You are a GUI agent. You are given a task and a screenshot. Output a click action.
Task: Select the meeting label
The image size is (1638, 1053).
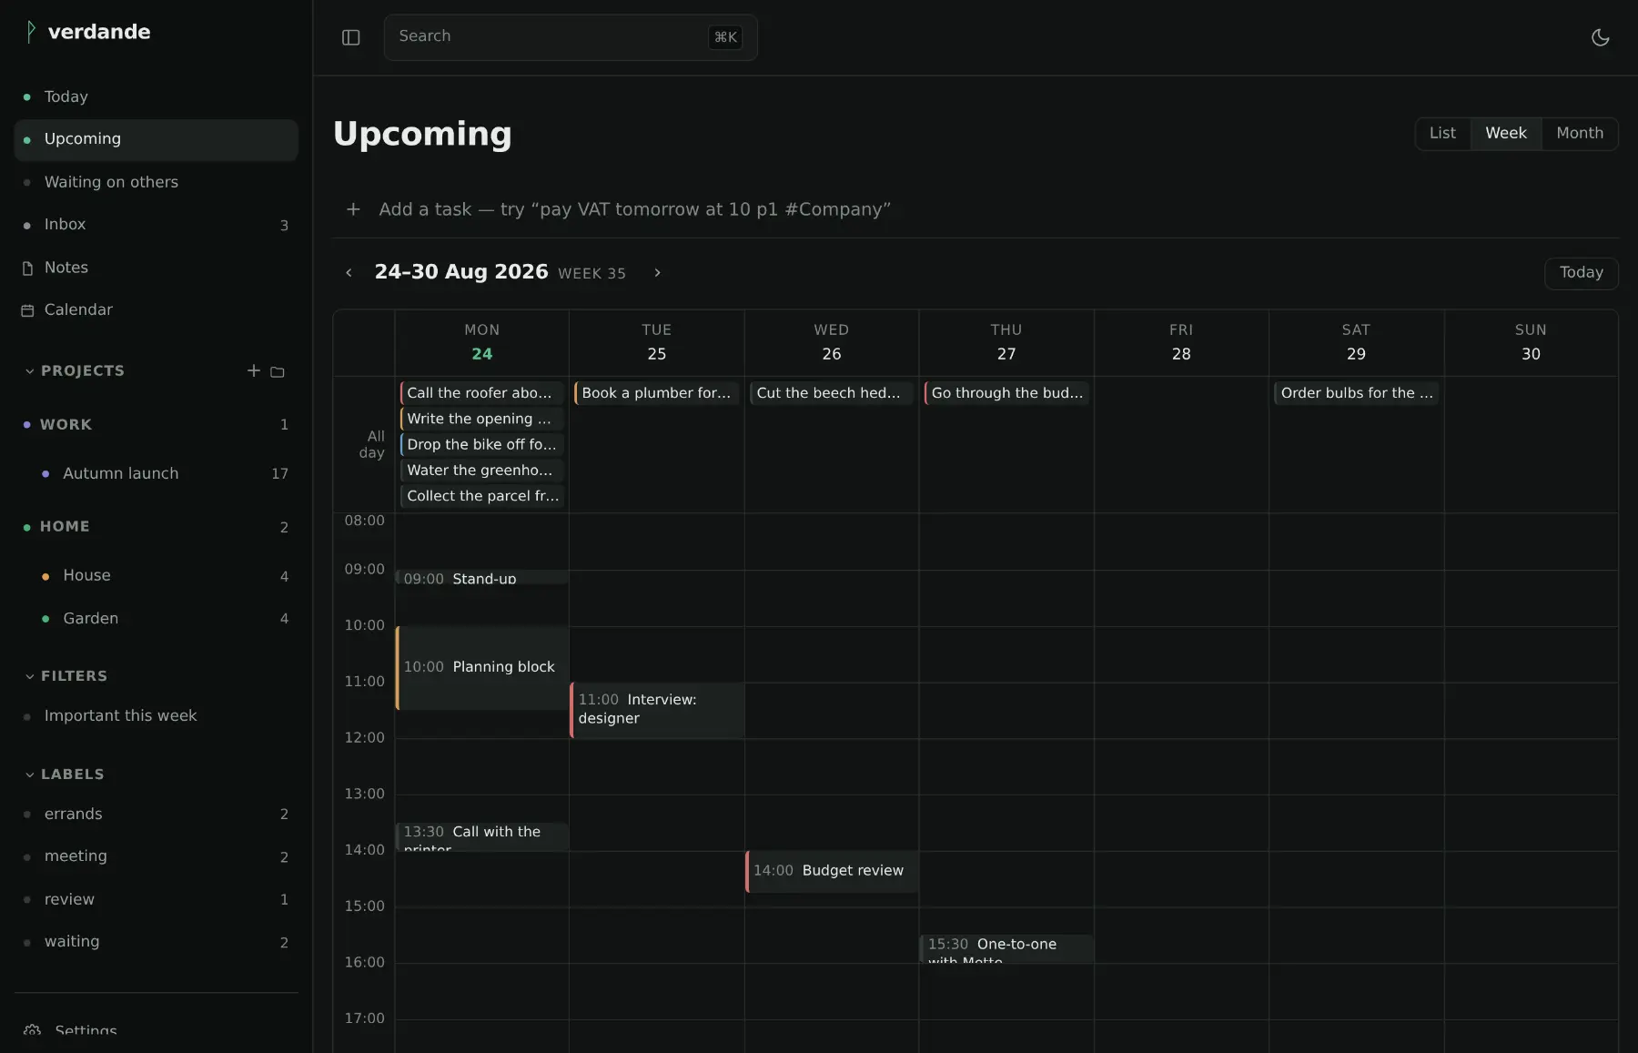(x=157, y=856)
